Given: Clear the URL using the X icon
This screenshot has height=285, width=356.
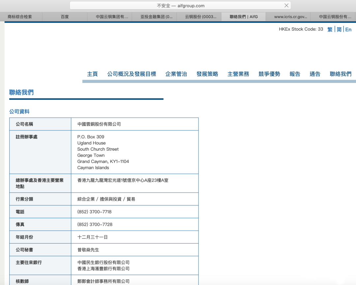Looking at the screenshot, I should coord(286,5).
